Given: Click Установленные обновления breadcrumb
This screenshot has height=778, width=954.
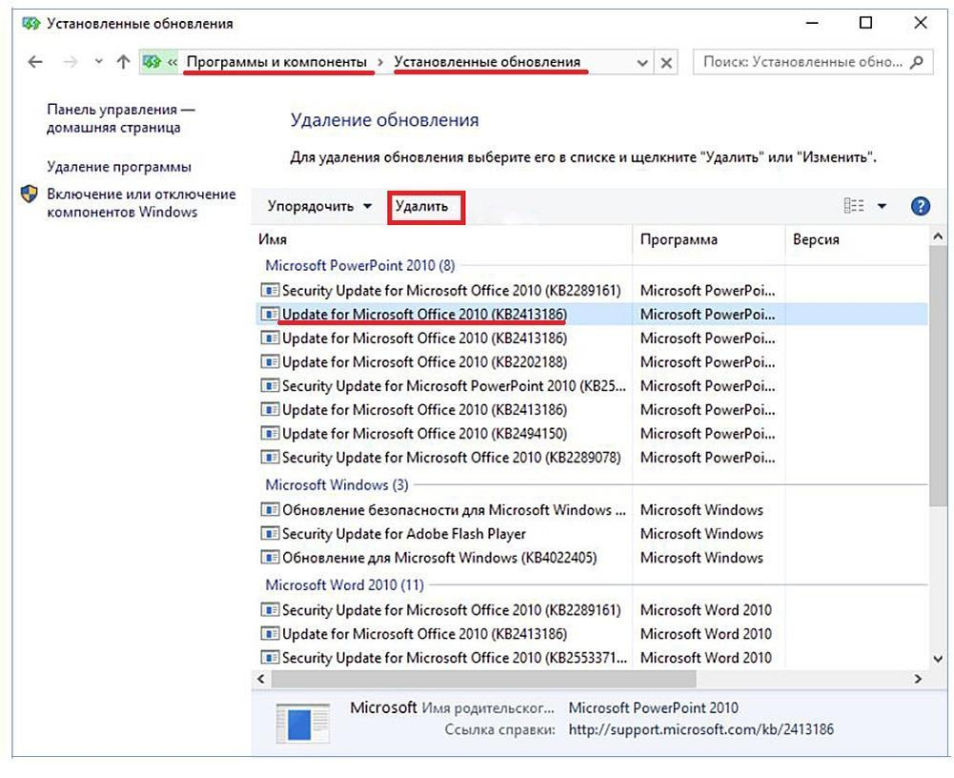Looking at the screenshot, I should (x=487, y=61).
